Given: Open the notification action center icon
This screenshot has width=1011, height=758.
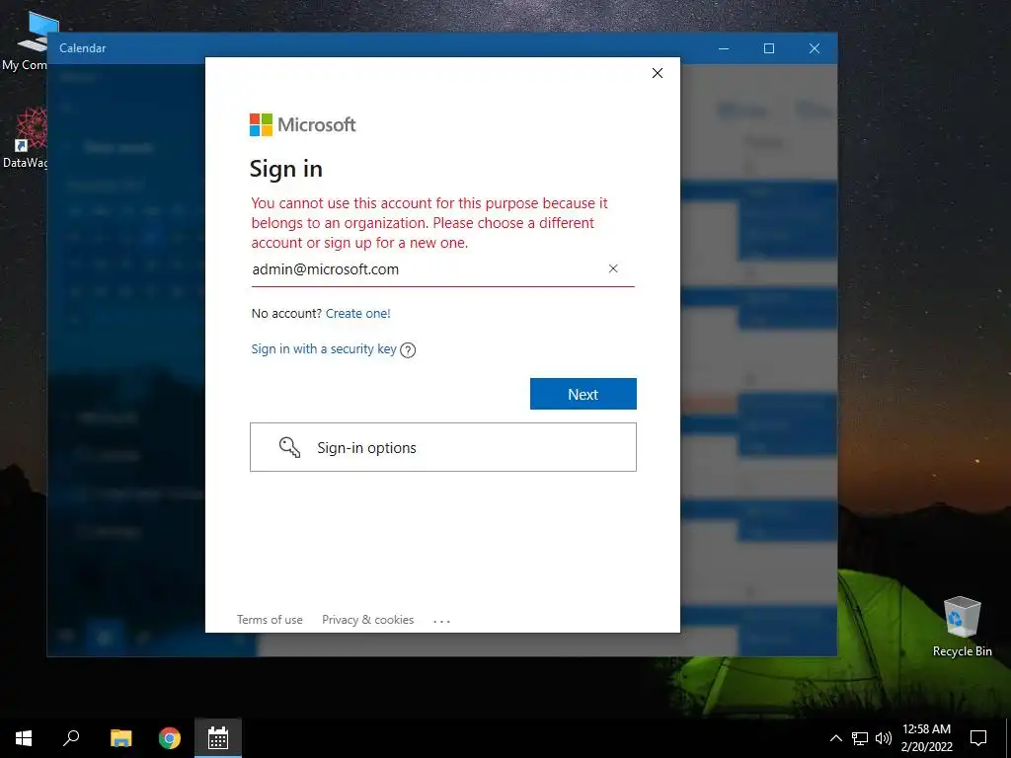Looking at the screenshot, I should [978, 738].
